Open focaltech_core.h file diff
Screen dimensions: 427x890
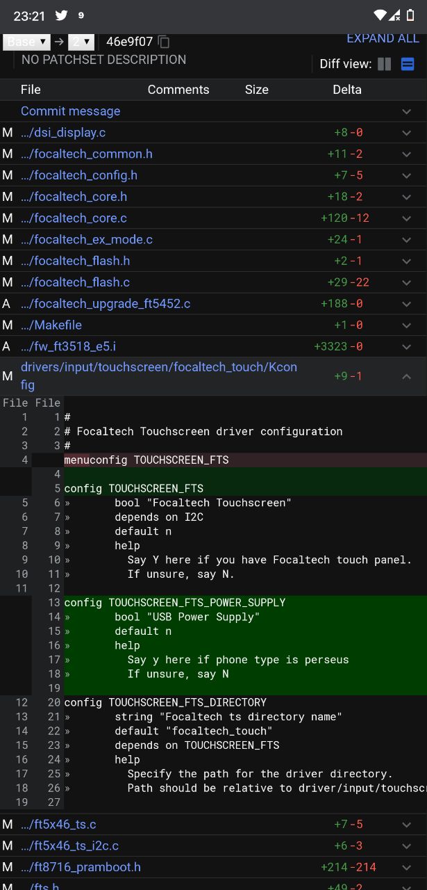tap(74, 197)
